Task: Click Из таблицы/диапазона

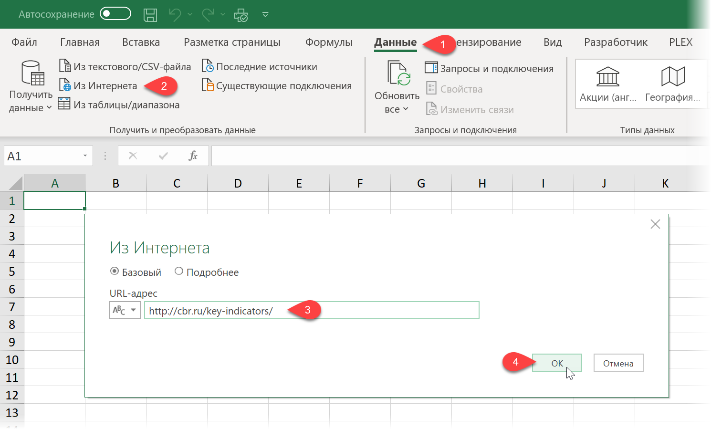Action: tap(119, 105)
